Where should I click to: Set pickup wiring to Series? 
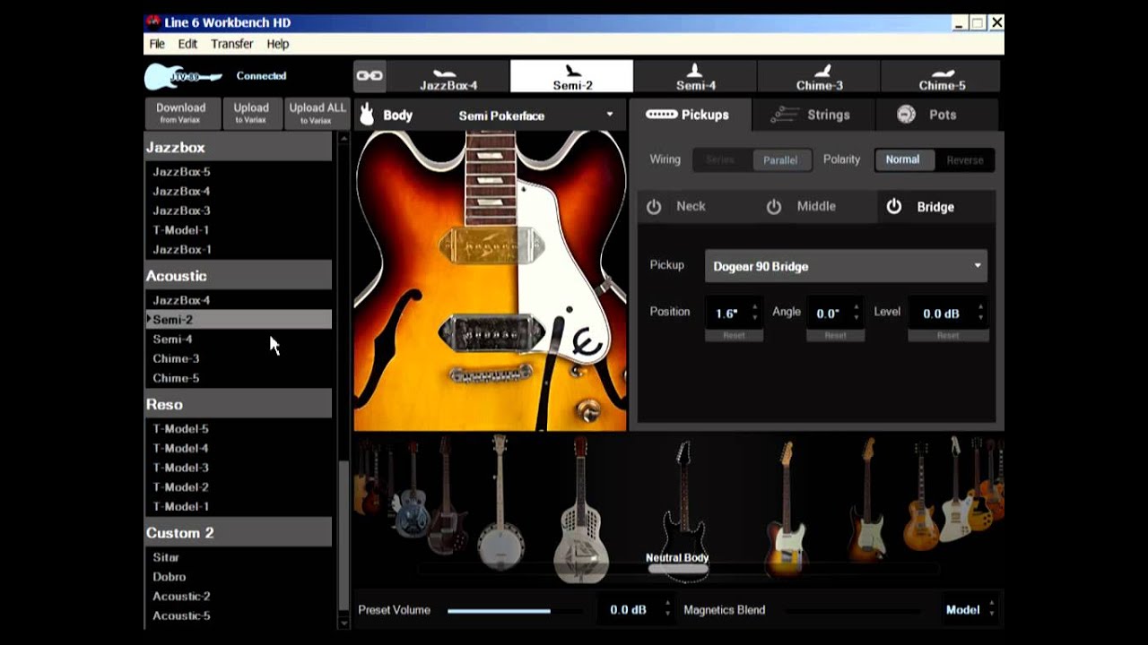721,159
